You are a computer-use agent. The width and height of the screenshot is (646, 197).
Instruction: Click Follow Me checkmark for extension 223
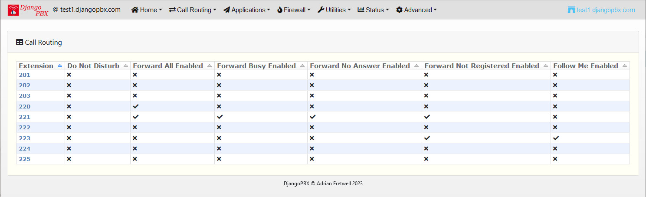[x=556, y=138]
